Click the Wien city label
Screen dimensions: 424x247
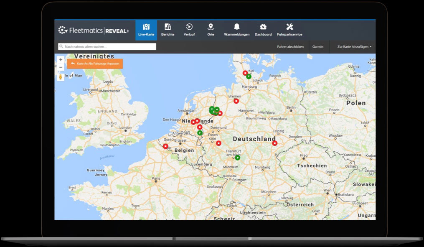coord(327,190)
